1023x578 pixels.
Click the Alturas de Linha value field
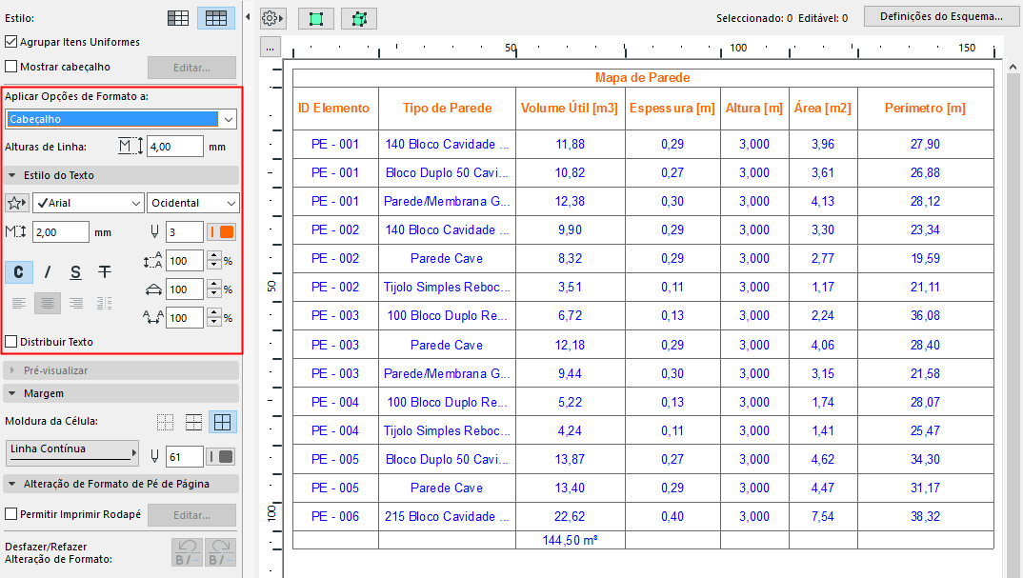coord(174,147)
